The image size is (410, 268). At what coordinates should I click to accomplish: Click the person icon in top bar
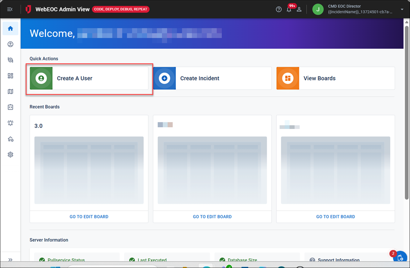coord(299,9)
